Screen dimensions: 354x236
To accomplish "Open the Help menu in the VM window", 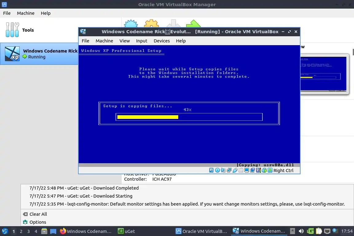I will (x=181, y=41).
